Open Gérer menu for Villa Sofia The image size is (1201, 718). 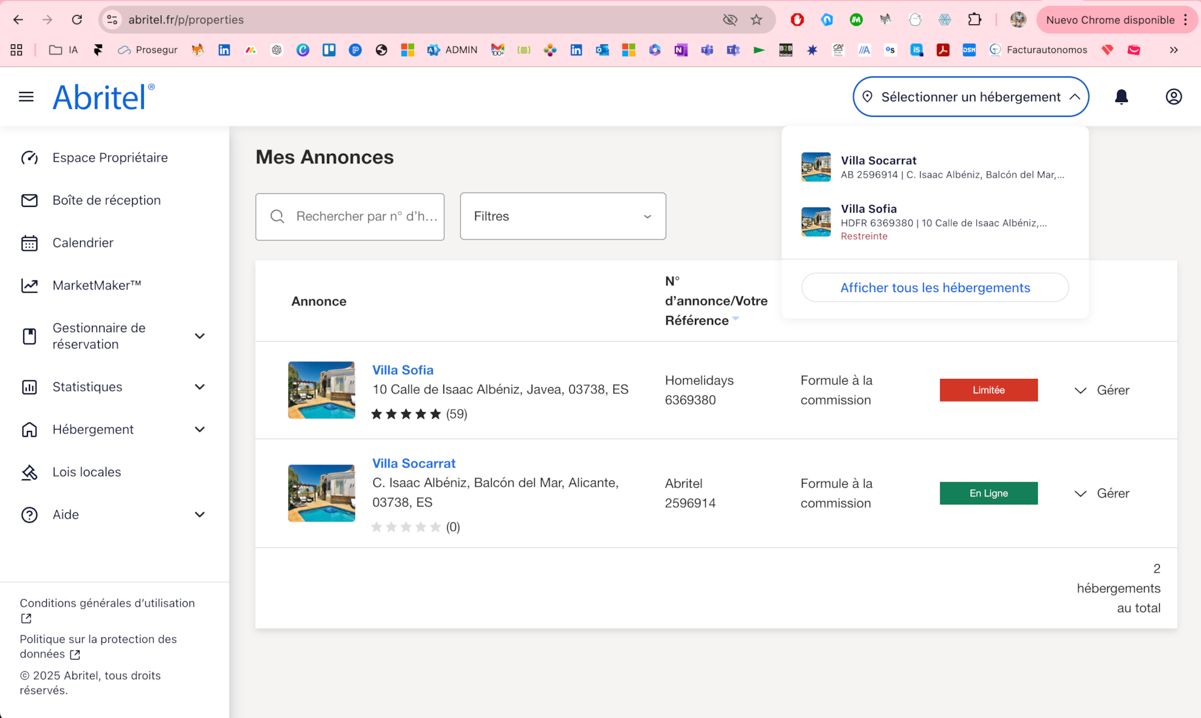coord(1102,390)
